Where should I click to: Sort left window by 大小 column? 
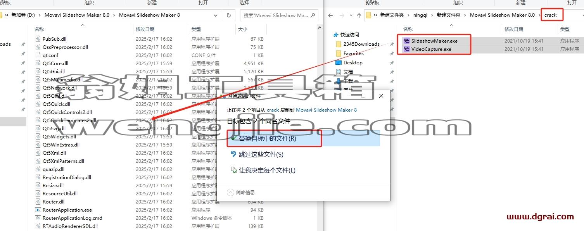coord(242,29)
